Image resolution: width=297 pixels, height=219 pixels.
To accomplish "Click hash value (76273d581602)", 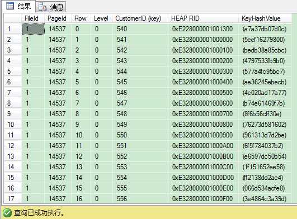I will 265,124.
